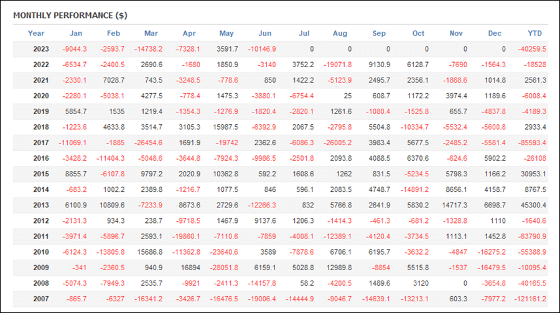The height and width of the screenshot is (313, 560).
Task: Select the 2010 row label
Action: (40, 252)
